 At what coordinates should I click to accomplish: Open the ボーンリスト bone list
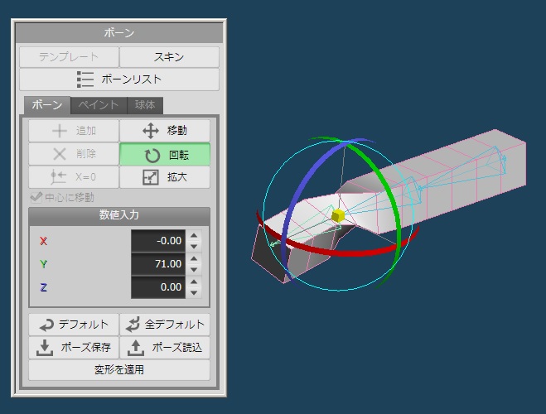119,79
